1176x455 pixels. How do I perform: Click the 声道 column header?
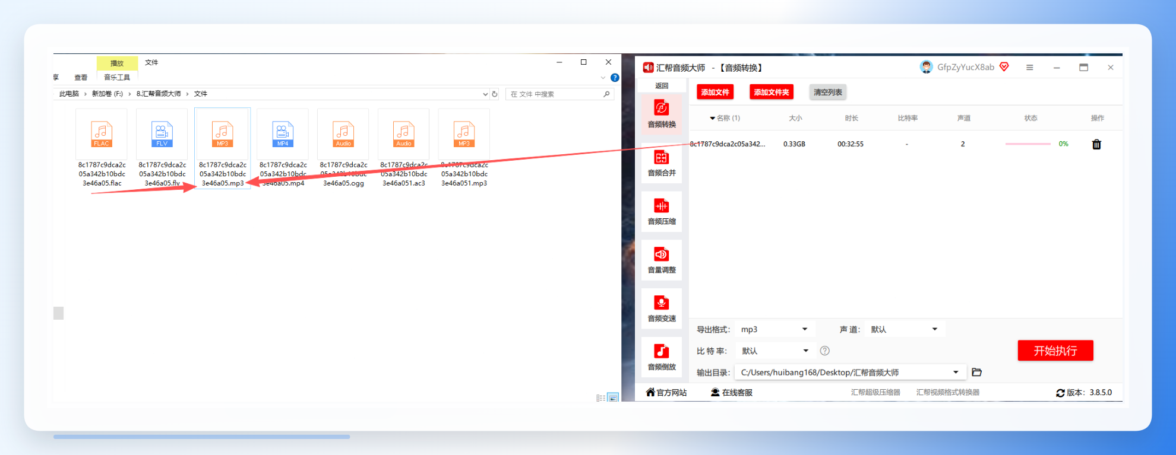pos(964,118)
